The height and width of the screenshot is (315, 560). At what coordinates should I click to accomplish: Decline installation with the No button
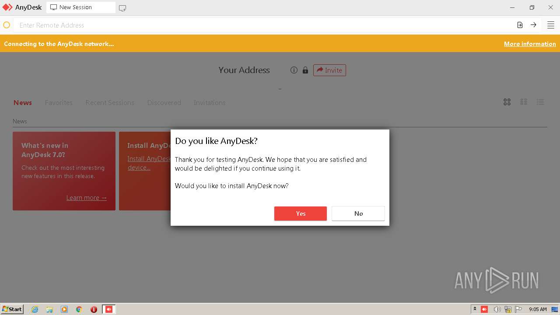point(358,213)
